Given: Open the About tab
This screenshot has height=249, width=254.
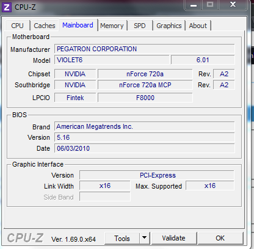Looking at the screenshot, I should point(198,26).
